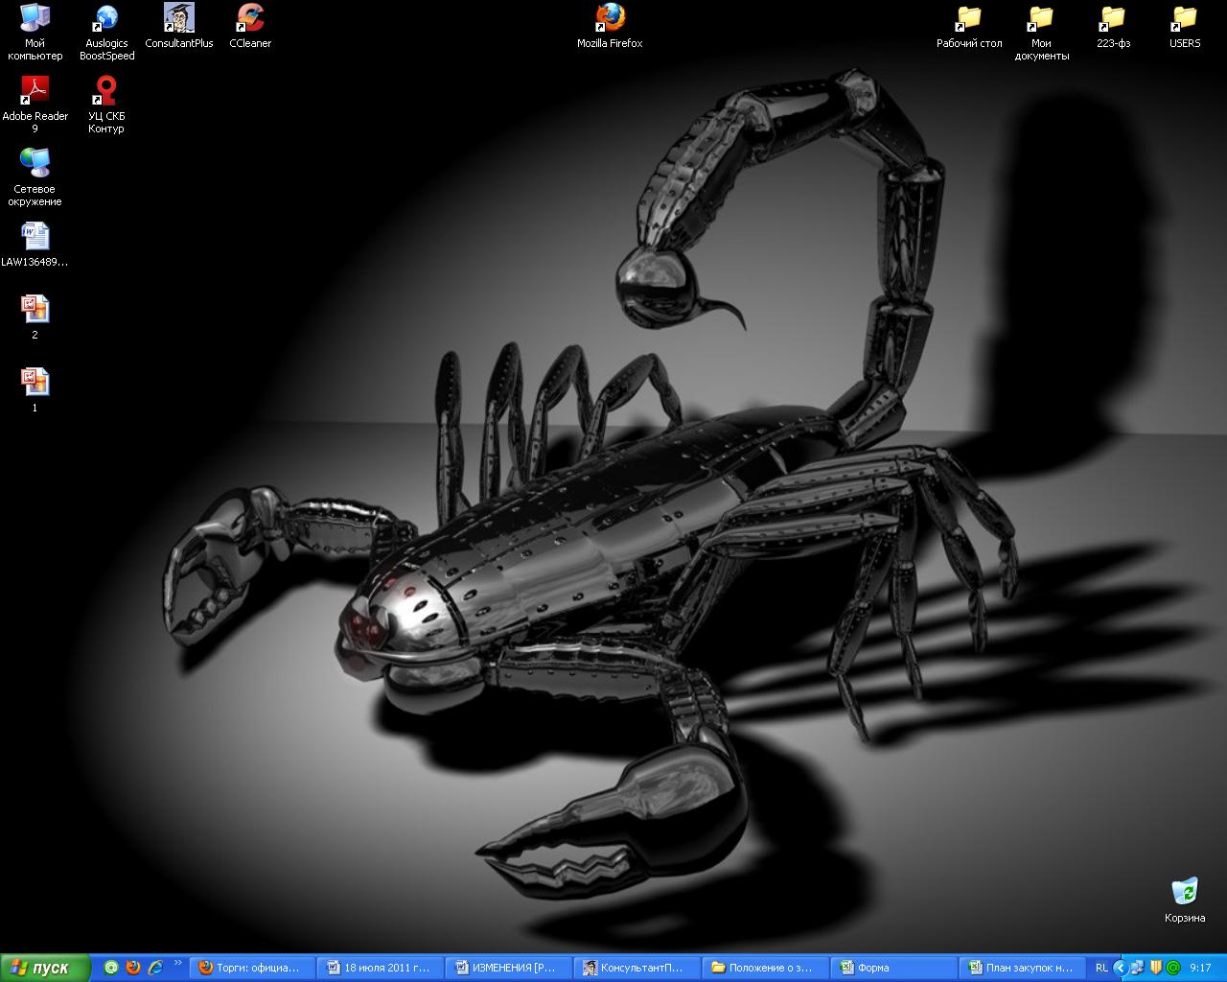This screenshot has width=1227, height=982.
Task: Open the Корзина recycle bin
Action: pyautogui.click(x=1185, y=894)
